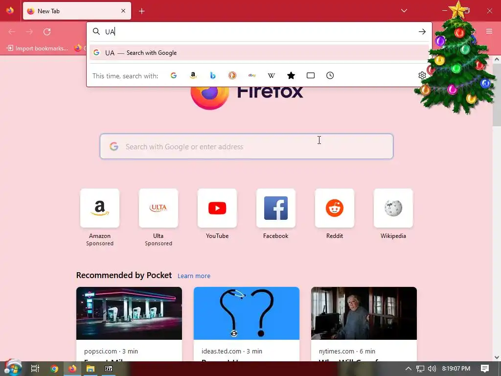Click scrollbar down arrow at bottom
Screen dimensions: 501x376
497,357
